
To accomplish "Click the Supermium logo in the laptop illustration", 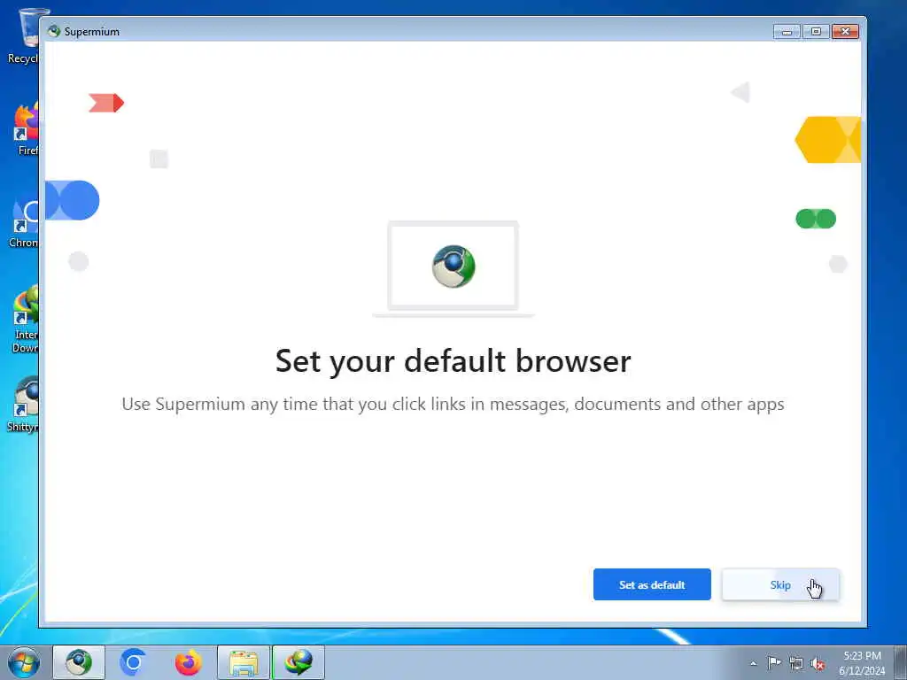I will tap(453, 267).
